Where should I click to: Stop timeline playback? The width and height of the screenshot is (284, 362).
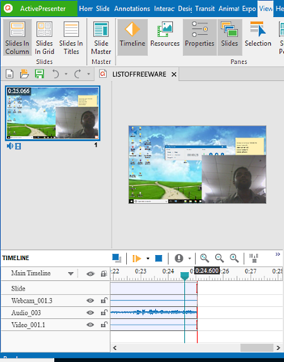(x=158, y=258)
